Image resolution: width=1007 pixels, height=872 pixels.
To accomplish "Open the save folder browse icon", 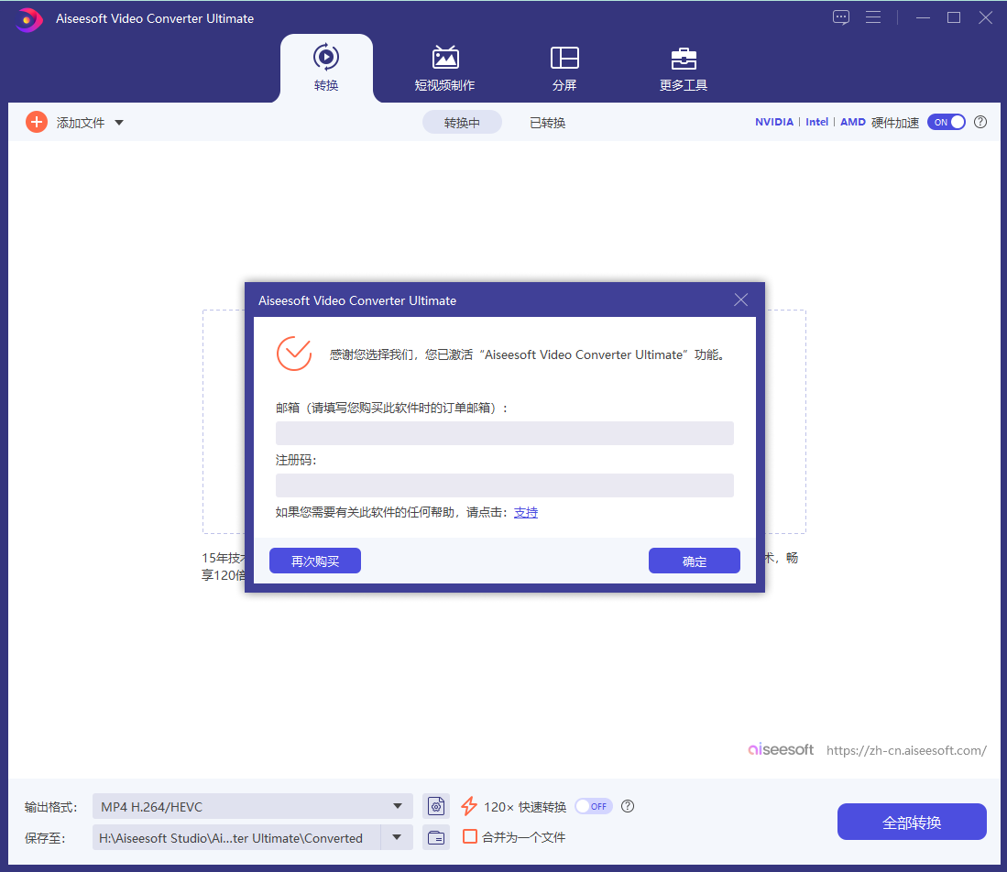I will coord(436,837).
